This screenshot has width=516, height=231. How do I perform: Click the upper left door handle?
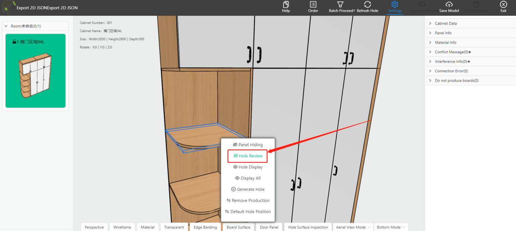tap(249, 55)
